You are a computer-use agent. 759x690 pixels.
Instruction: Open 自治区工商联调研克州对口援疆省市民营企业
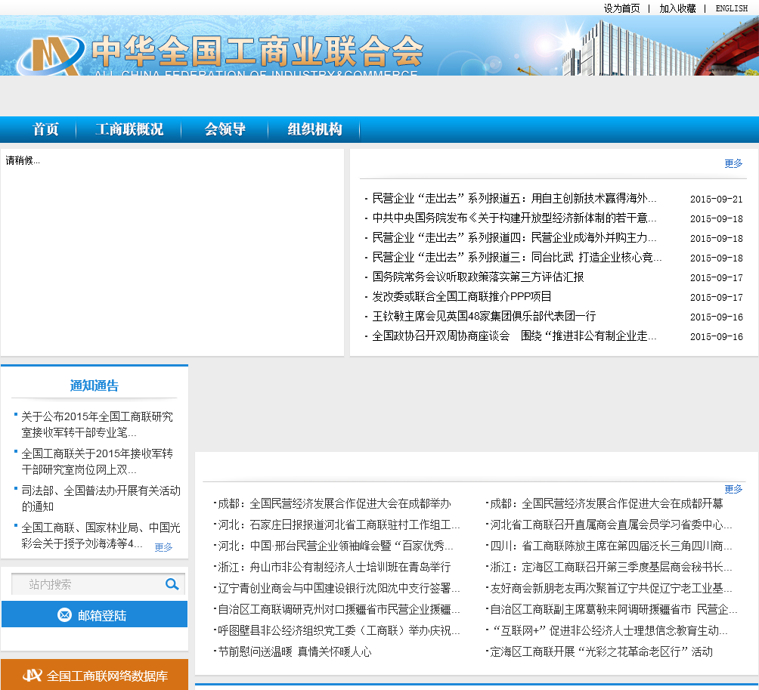tap(339, 609)
